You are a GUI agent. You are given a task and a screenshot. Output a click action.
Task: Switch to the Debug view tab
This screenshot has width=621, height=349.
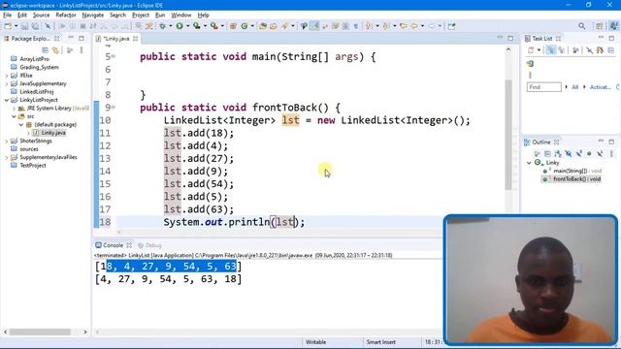point(149,245)
